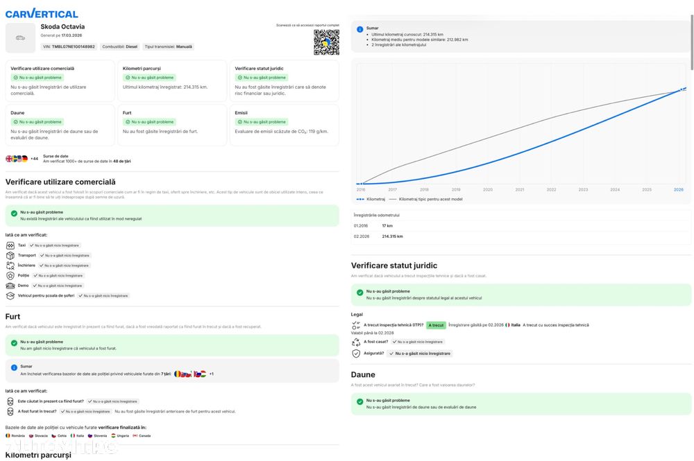This screenshot has width=694, height=461.
Task: Click the odometer record '02.2026 214.315 km'
Action: pos(521,236)
